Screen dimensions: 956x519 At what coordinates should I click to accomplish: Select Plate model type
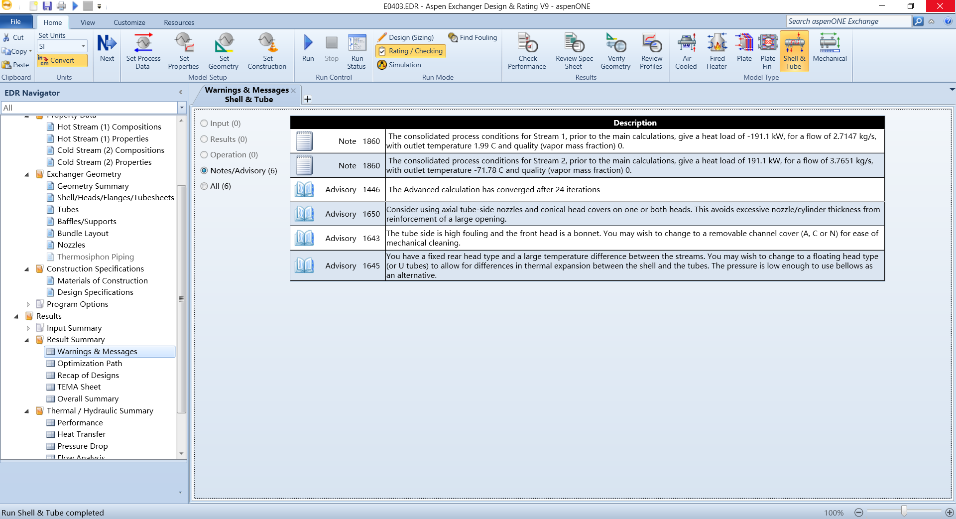pos(744,48)
